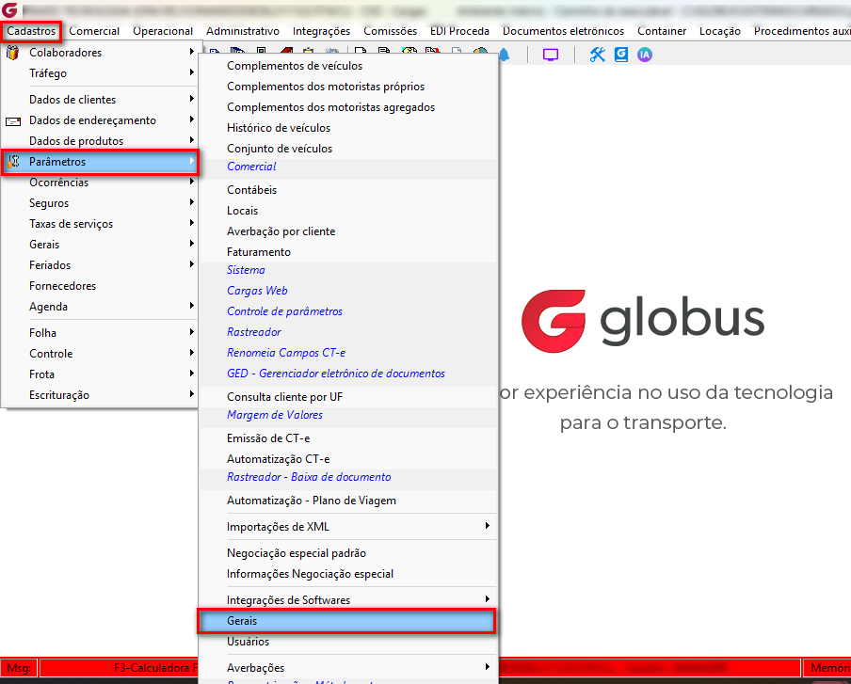Image resolution: width=851 pixels, height=684 pixels.
Task: Select Feriados menu entry
Action: pyautogui.click(x=100, y=265)
